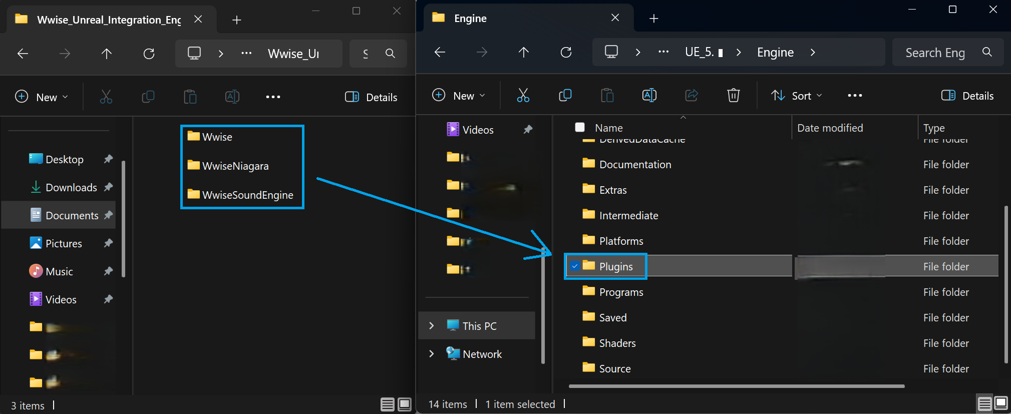Open New dropdown in Engine window
Image resolution: width=1011 pixels, height=414 pixels.
pyautogui.click(x=459, y=95)
